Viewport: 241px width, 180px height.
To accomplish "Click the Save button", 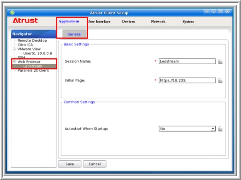I will (x=70, y=164).
